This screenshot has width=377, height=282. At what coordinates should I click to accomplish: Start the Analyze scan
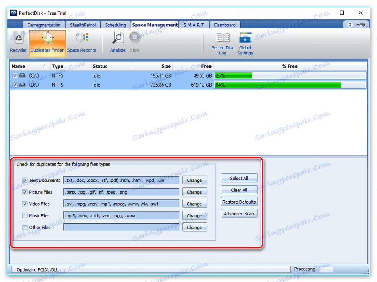click(118, 43)
